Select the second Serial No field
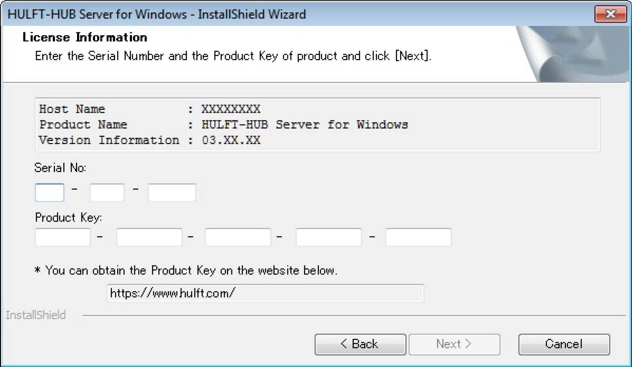The image size is (632, 367). click(107, 193)
